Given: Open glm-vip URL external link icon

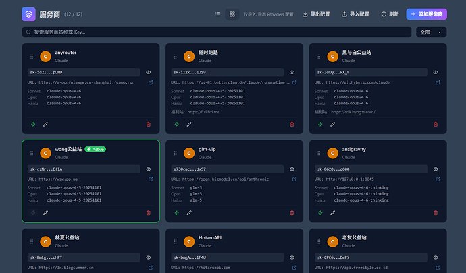Looking at the screenshot, I should (x=294, y=179).
